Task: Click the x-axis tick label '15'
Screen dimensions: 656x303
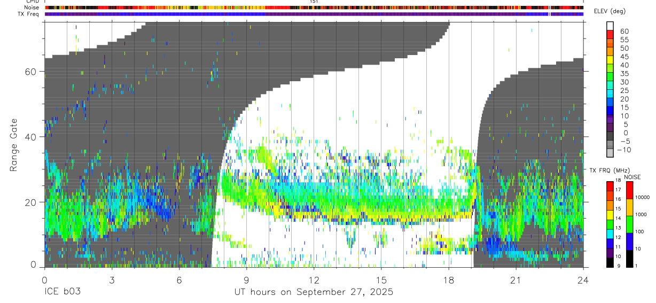Action: (381, 279)
